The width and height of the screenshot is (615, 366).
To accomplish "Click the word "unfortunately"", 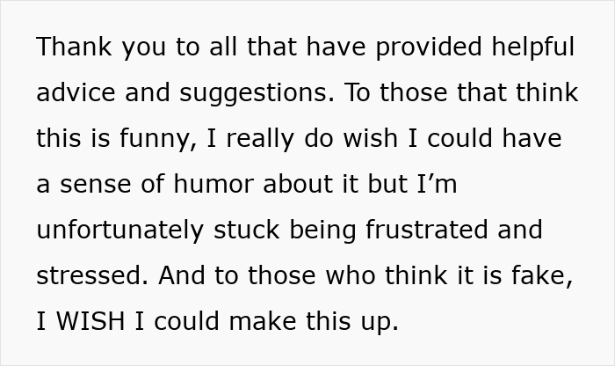I will click(x=120, y=231).
